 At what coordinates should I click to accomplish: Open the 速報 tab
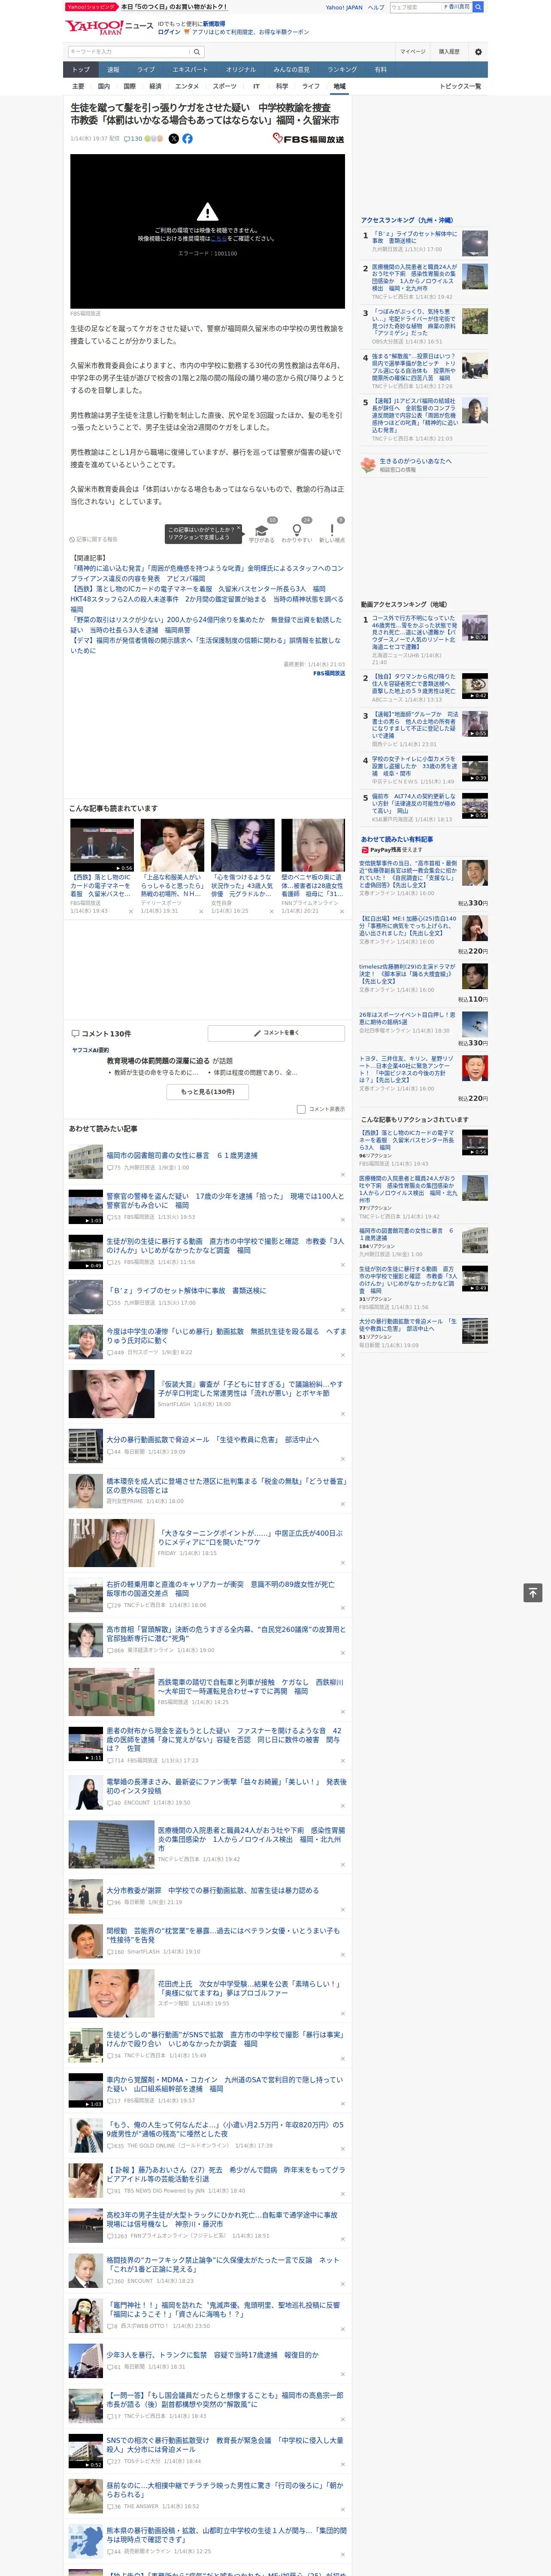click(113, 69)
